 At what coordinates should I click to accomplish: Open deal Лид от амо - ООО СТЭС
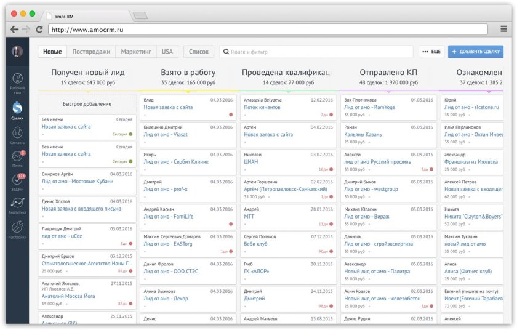[x=171, y=272]
